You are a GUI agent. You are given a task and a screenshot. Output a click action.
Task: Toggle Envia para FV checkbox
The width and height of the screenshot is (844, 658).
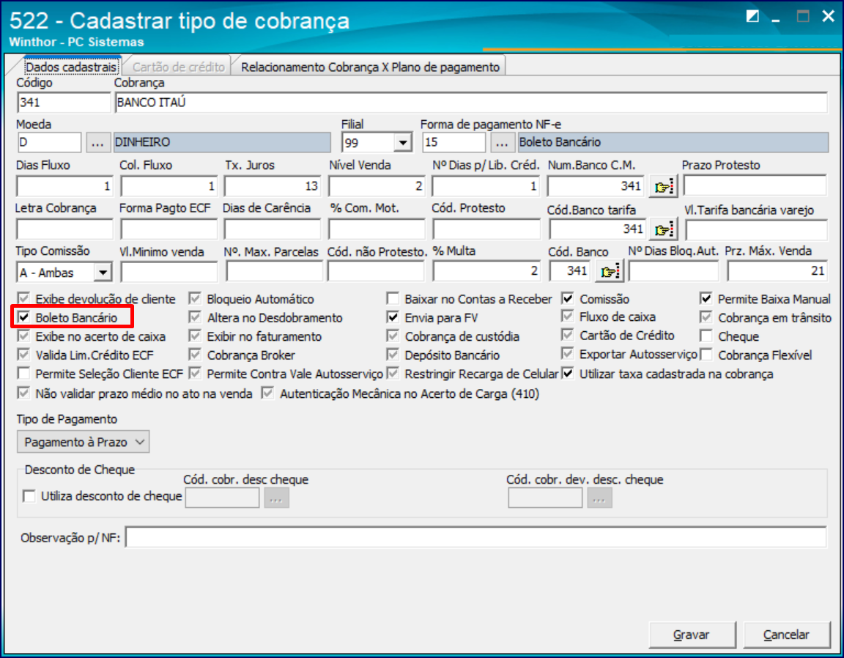[393, 317]
